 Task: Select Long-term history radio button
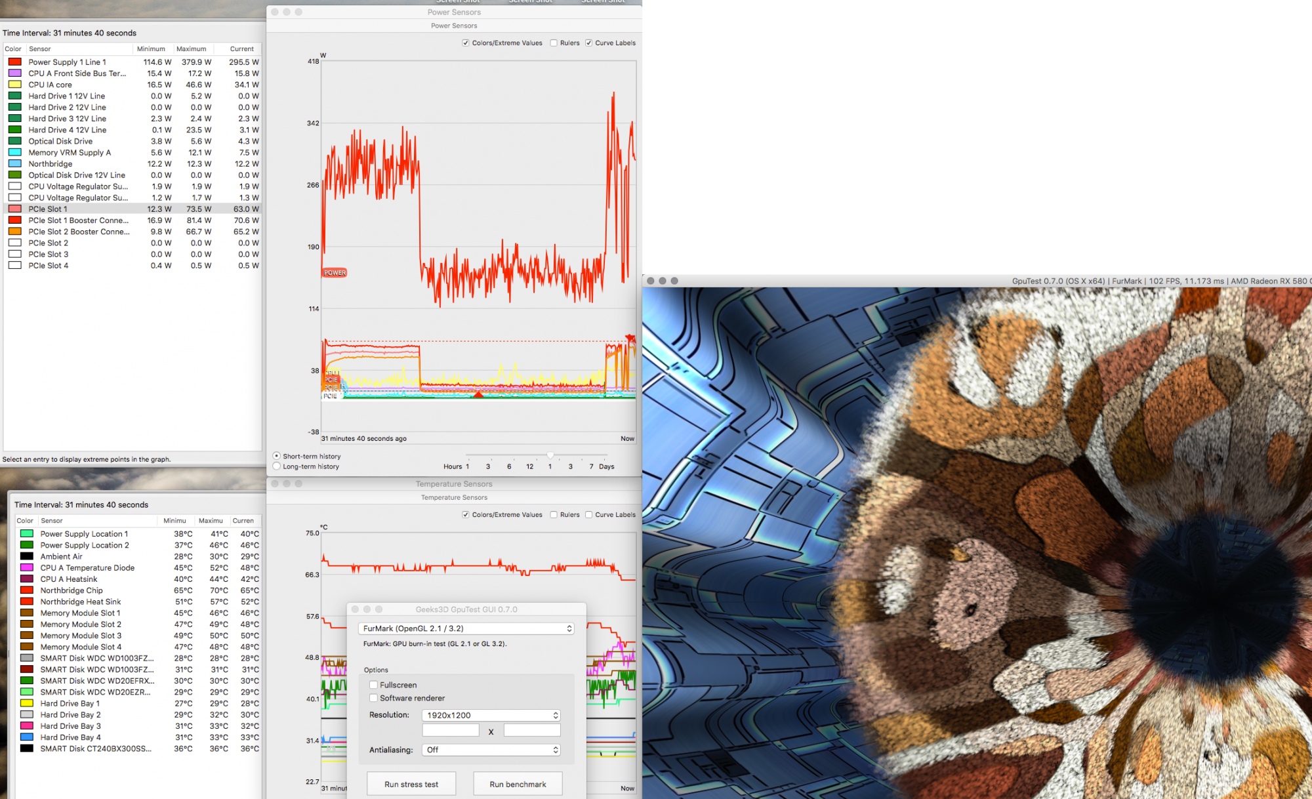click(x=277, y=466)
